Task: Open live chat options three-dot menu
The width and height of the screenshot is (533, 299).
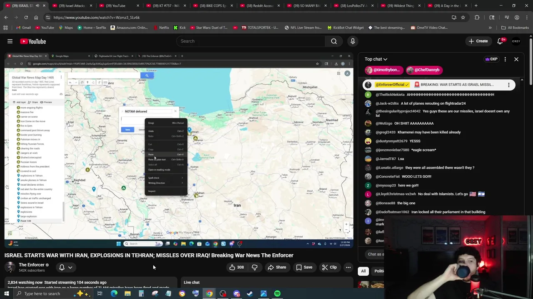Action: [505, 59]
